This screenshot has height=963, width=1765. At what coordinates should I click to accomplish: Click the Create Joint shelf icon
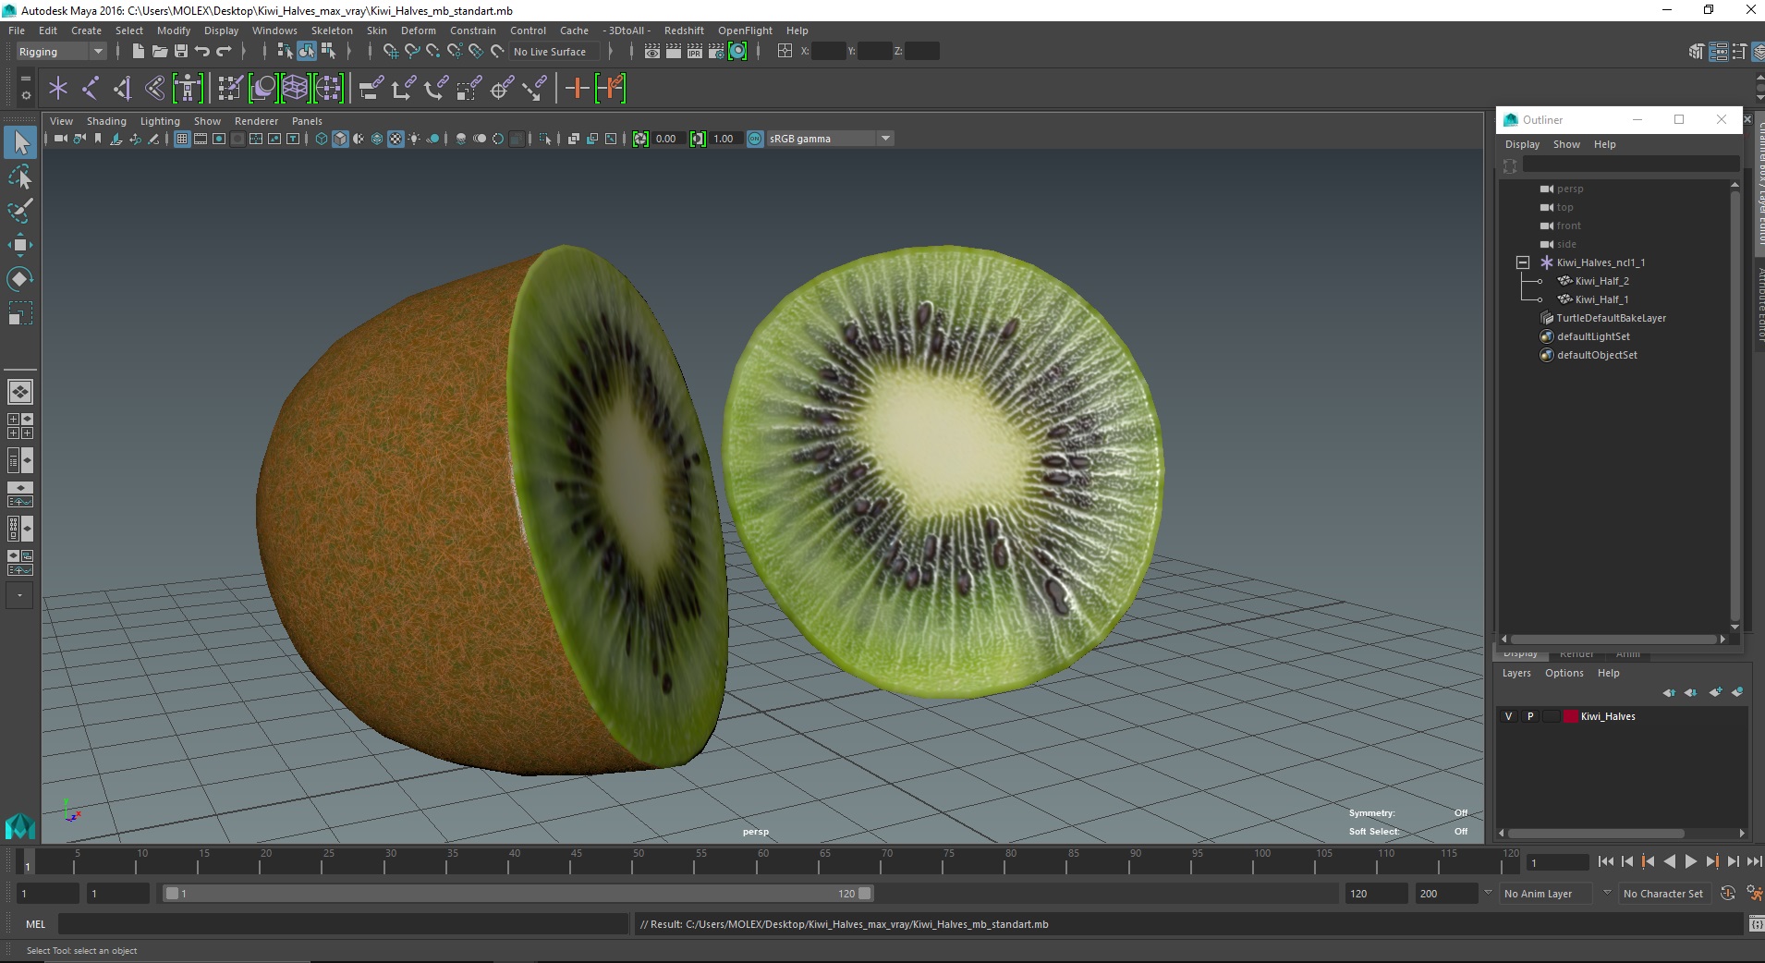91,89
